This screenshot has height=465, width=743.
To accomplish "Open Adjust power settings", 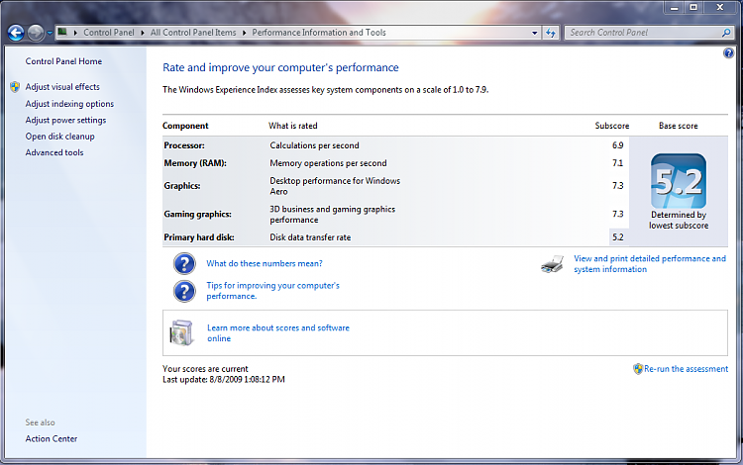I will (65, 120).
